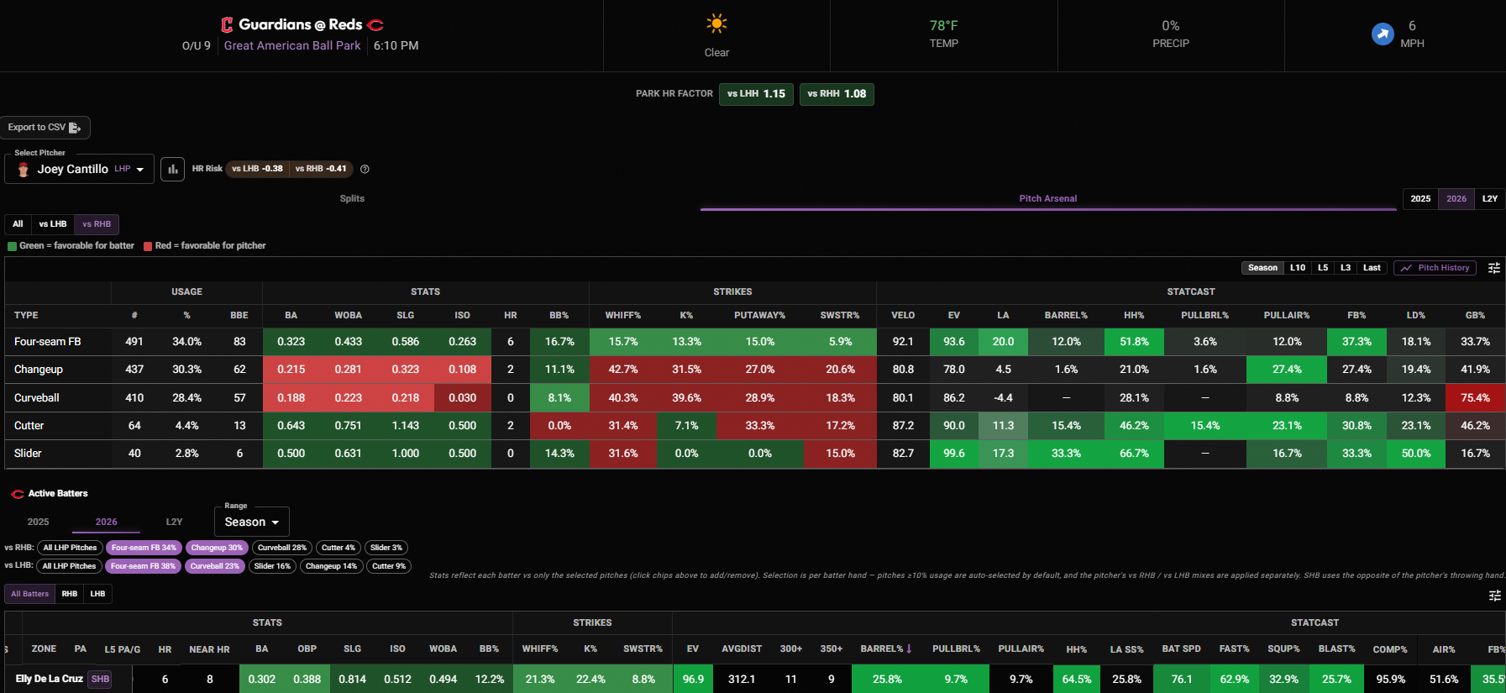Click the wind direction arrow icon
This screenshot has height=693, width=1506.
click(x=1383, y=34)
